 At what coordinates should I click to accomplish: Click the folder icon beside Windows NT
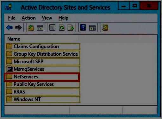[9, 99]
